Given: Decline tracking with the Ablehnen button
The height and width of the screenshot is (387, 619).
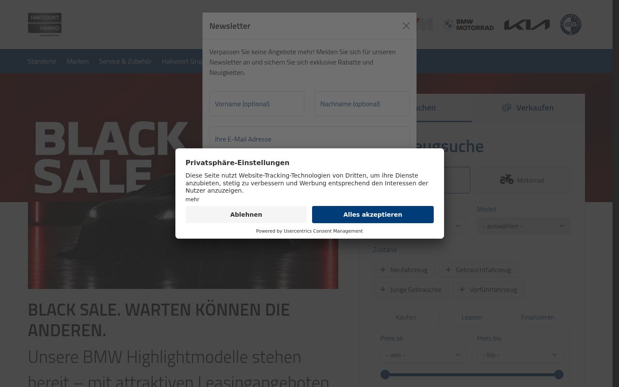Looking at the screenshot, I should tap(246, 215).
